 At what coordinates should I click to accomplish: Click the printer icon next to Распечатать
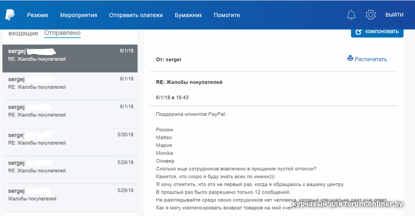point(350,58)
